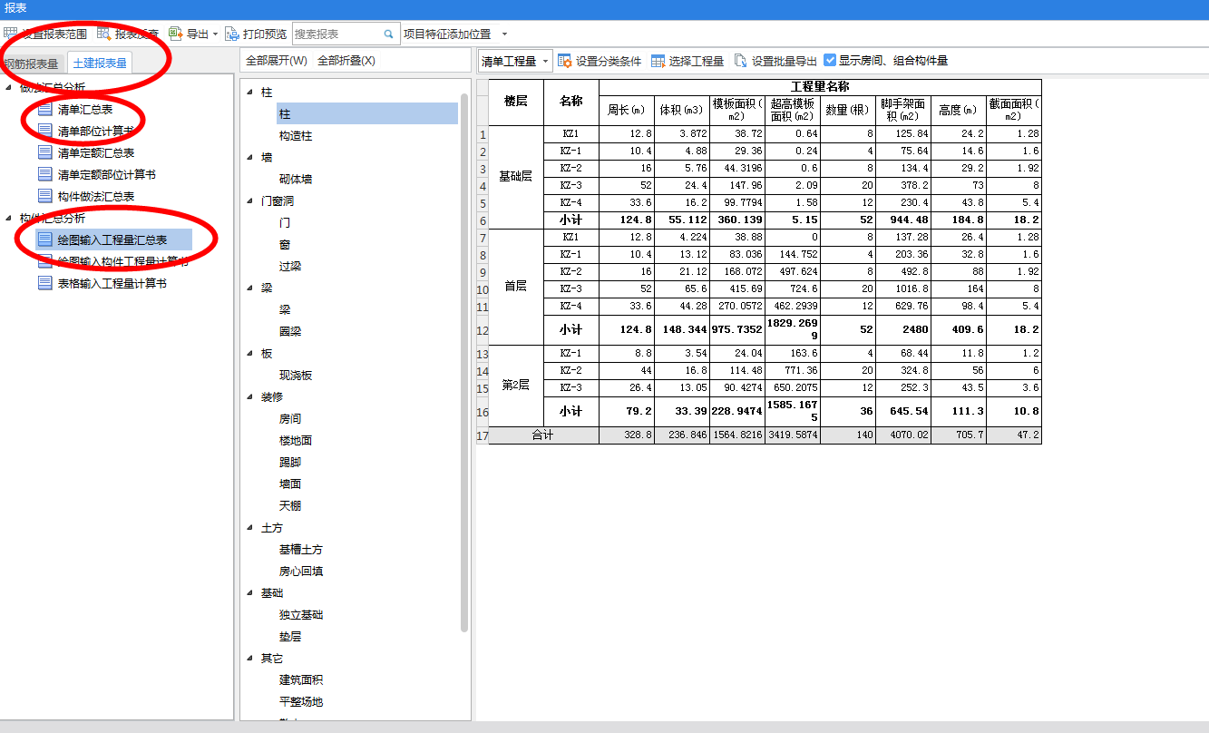1209x733 pixels.
Task: Select 构造柱 in component list
Action: tap(296, 135)
